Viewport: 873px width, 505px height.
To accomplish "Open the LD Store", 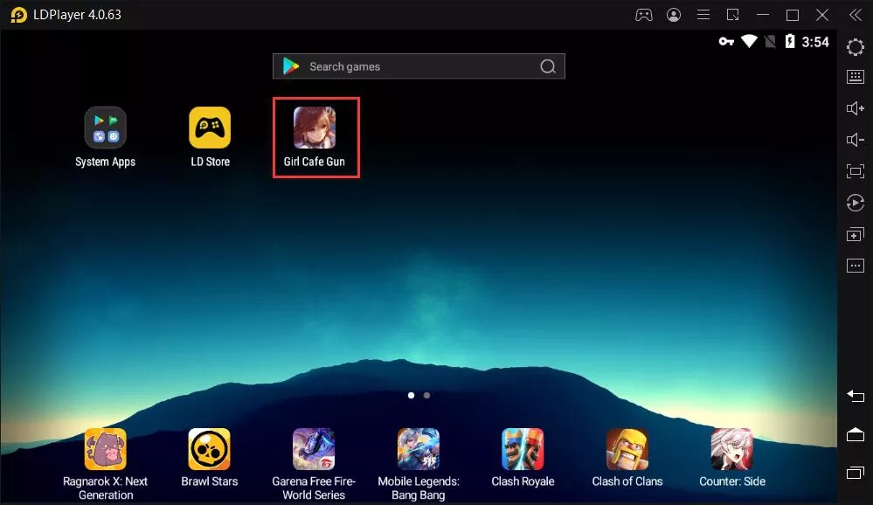I will [x=210, y=127].
